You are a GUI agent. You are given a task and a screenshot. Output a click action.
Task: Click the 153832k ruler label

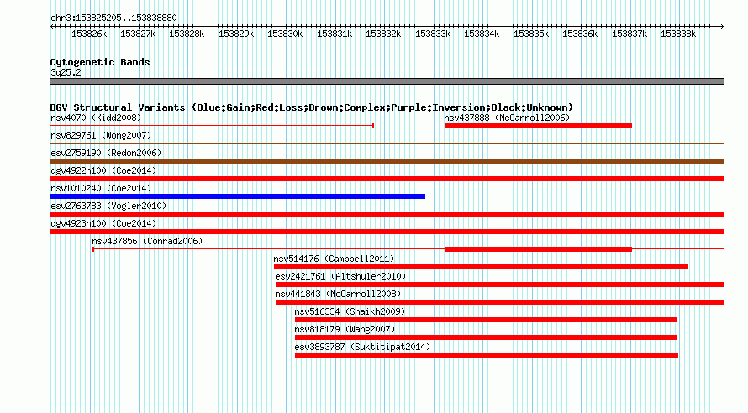click(383, 34)
